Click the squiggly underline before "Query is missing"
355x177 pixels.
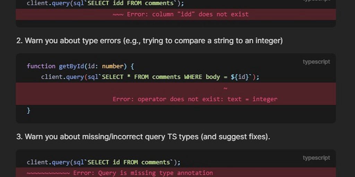click(x=48, y=173)
